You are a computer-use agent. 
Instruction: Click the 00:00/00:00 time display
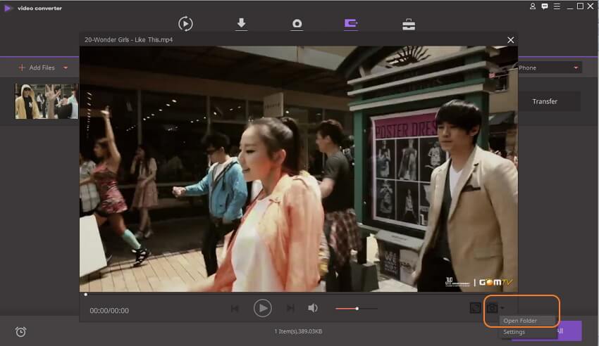[x=109, y=311]
